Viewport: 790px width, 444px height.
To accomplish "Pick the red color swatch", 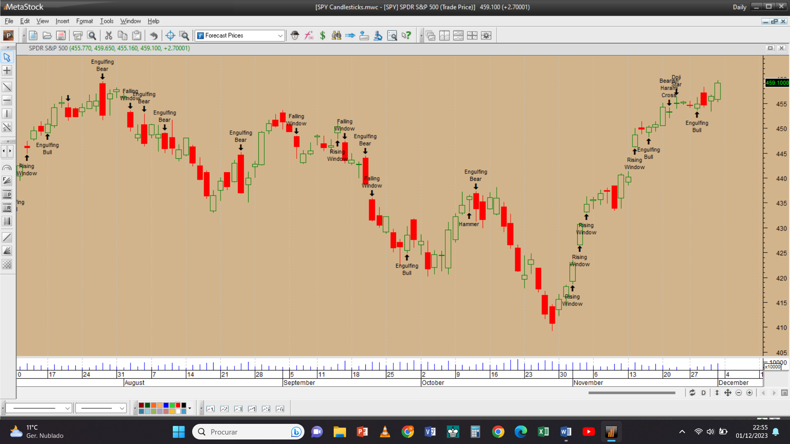I will click(178, 405).
